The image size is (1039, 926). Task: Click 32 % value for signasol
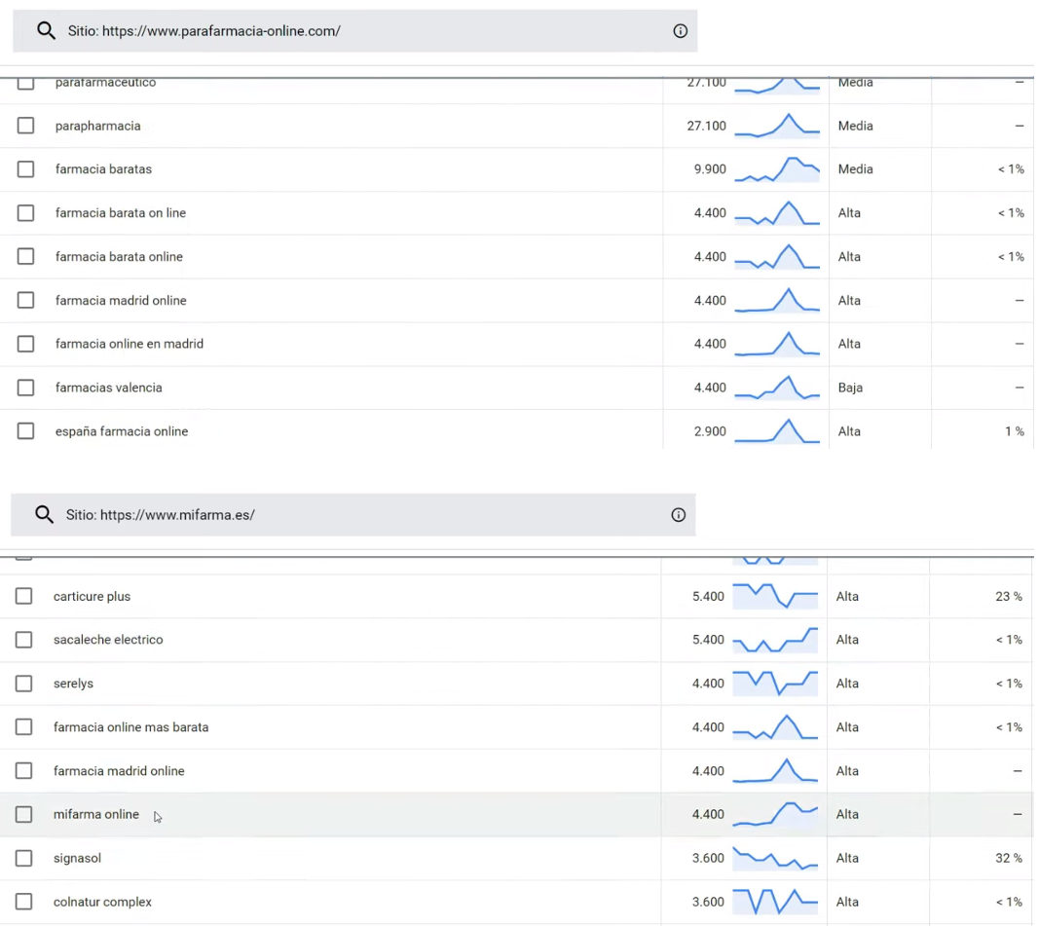(x=1009, y=858)
